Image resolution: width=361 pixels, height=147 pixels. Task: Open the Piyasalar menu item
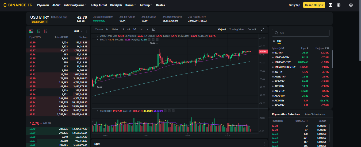click(43, 5)
